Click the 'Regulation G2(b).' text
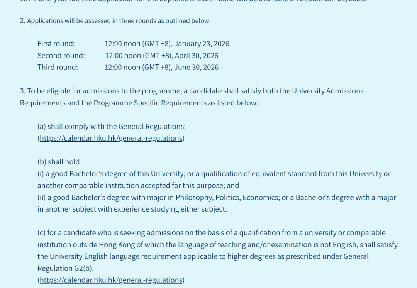 click(66, 268)
